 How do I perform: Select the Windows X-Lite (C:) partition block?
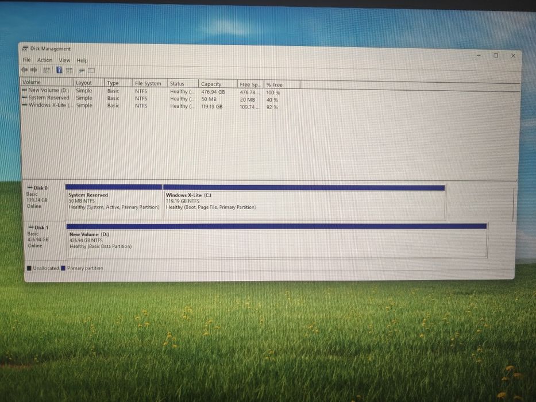(x=304, y=202)
